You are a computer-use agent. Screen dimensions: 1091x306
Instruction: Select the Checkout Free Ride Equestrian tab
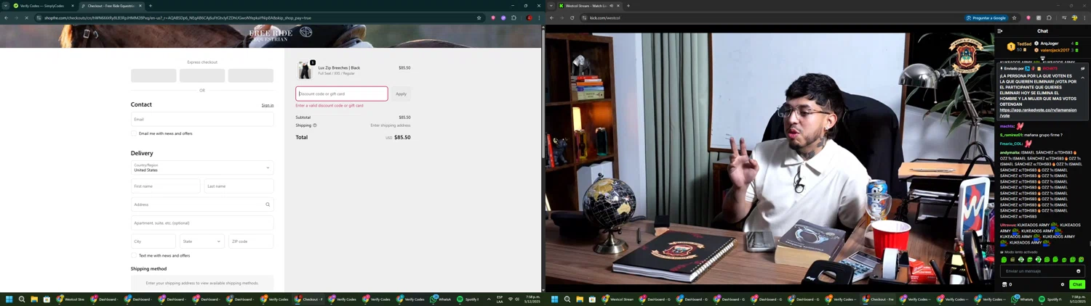[x=111, y=6]
